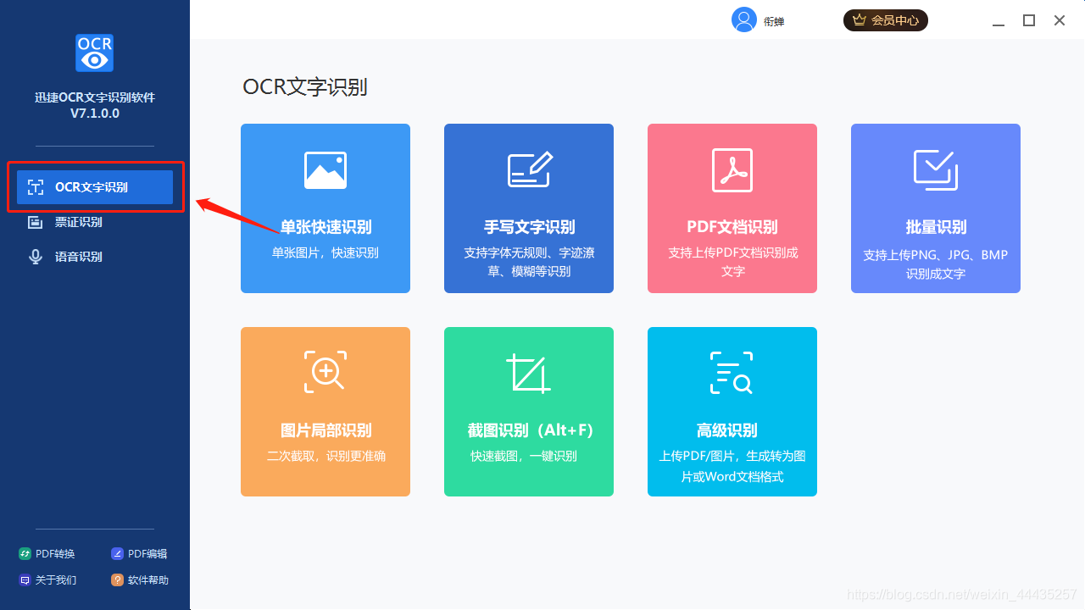Viewport: 1085px width, 610px height.
Task: Click the crown icon inside 会员中心
Action: click(x=860, y=19)
